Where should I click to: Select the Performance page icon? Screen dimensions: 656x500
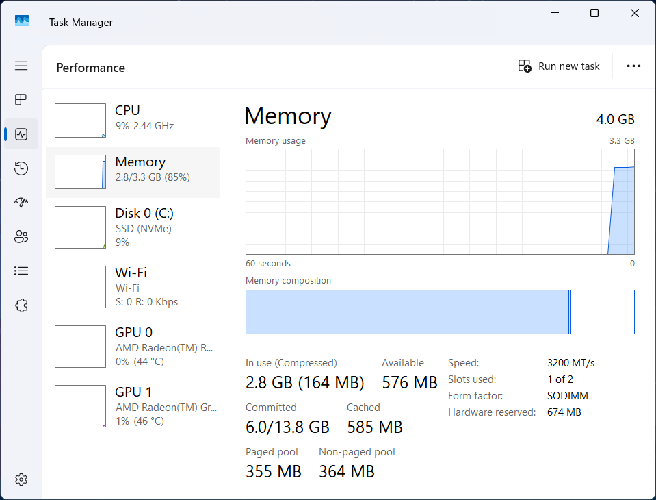click(x=21, y=134)
